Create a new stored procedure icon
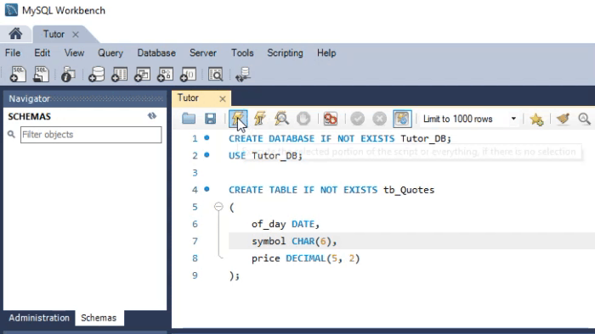This screenshot has width=595, height=334. click(x=165, y=75)
